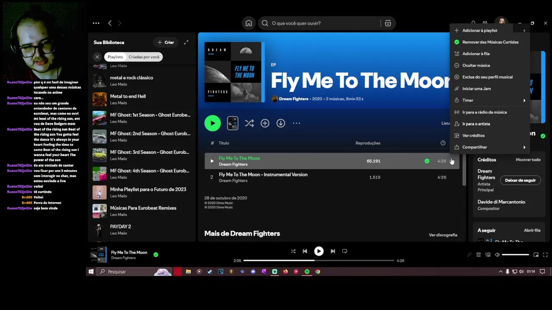This screenshot has width=552, height=310.
Task: Play track row Fly Me To The Moon
Action: click(x=212, y=161)
